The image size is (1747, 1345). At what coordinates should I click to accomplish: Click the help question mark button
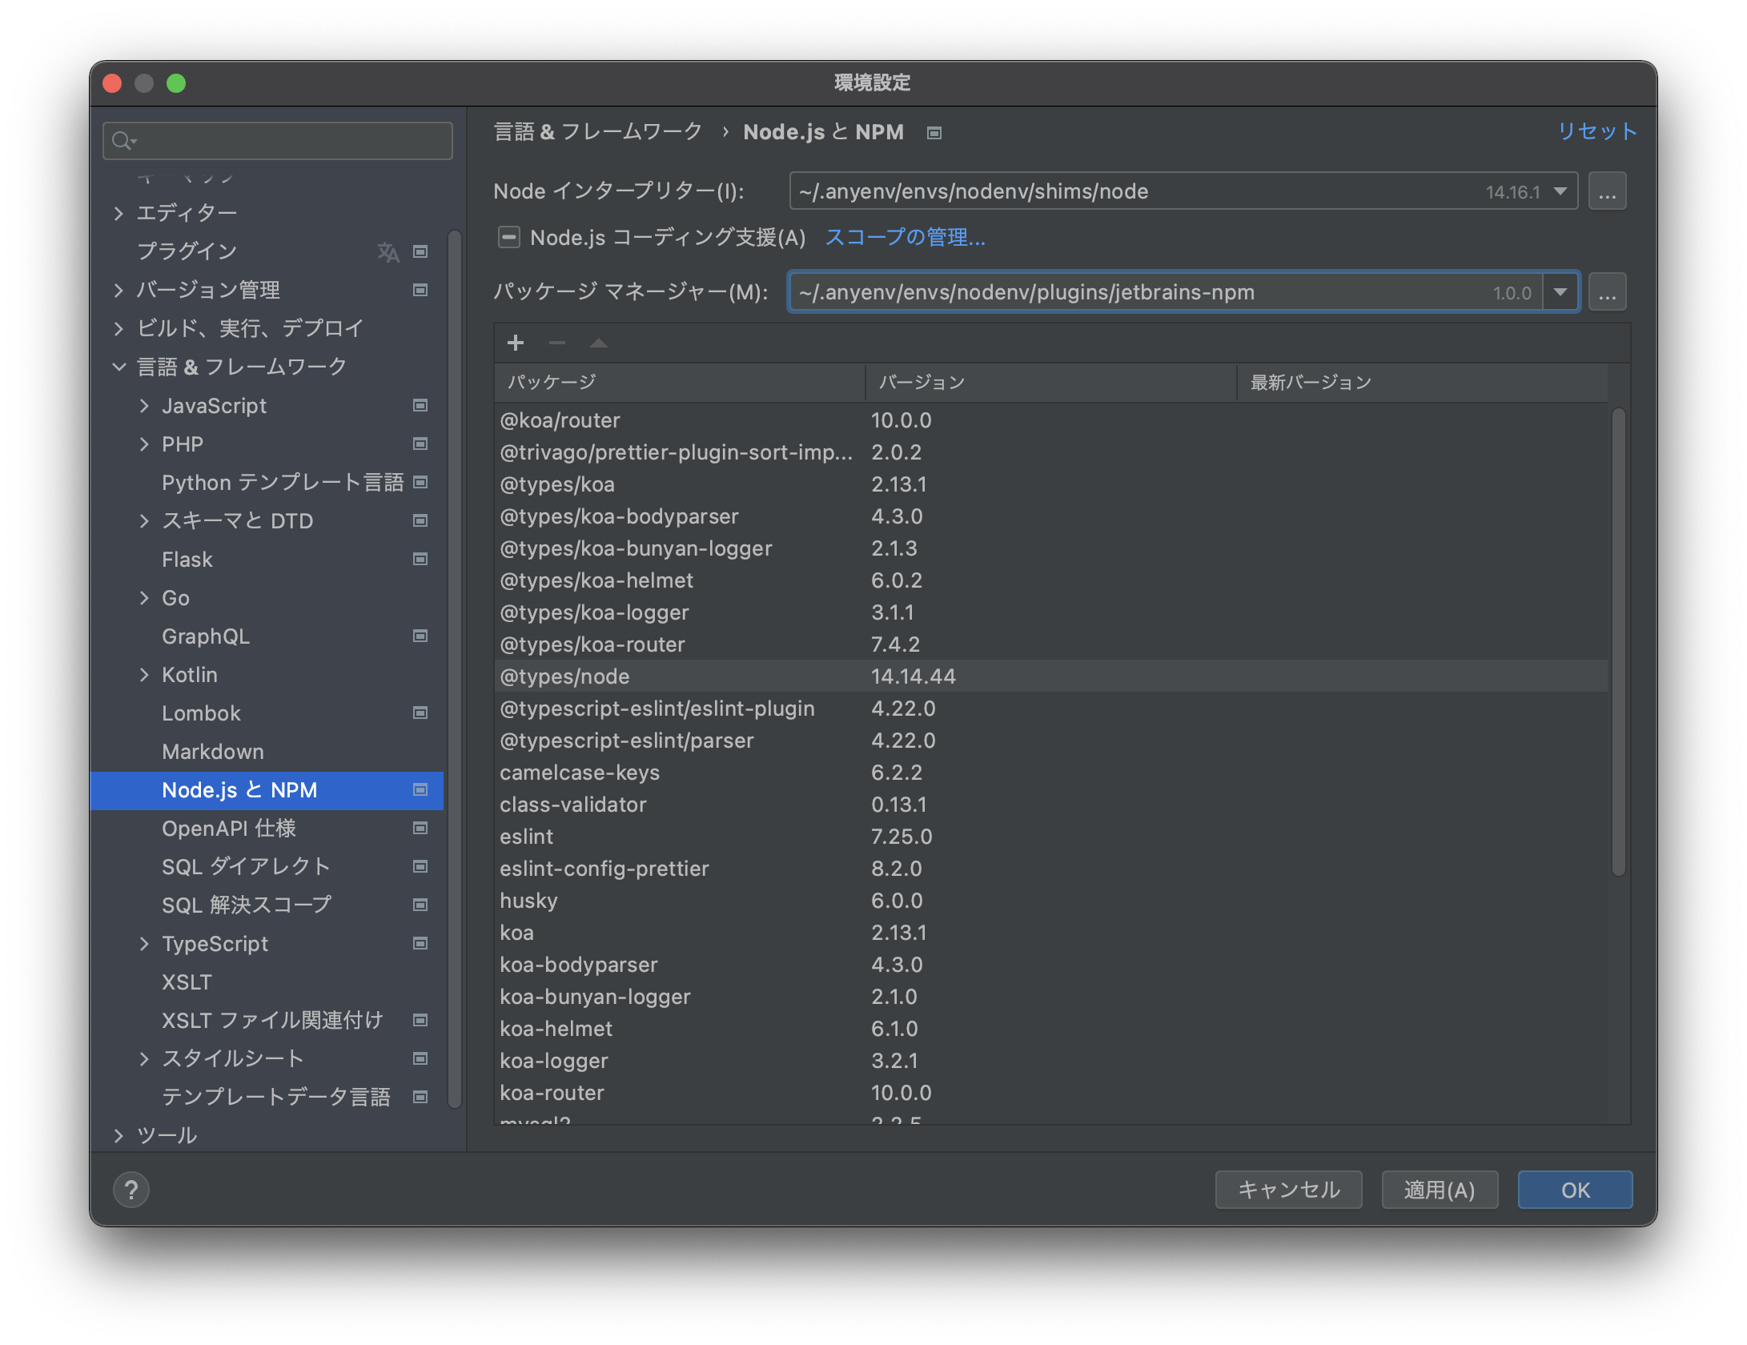click(131, 1190)
